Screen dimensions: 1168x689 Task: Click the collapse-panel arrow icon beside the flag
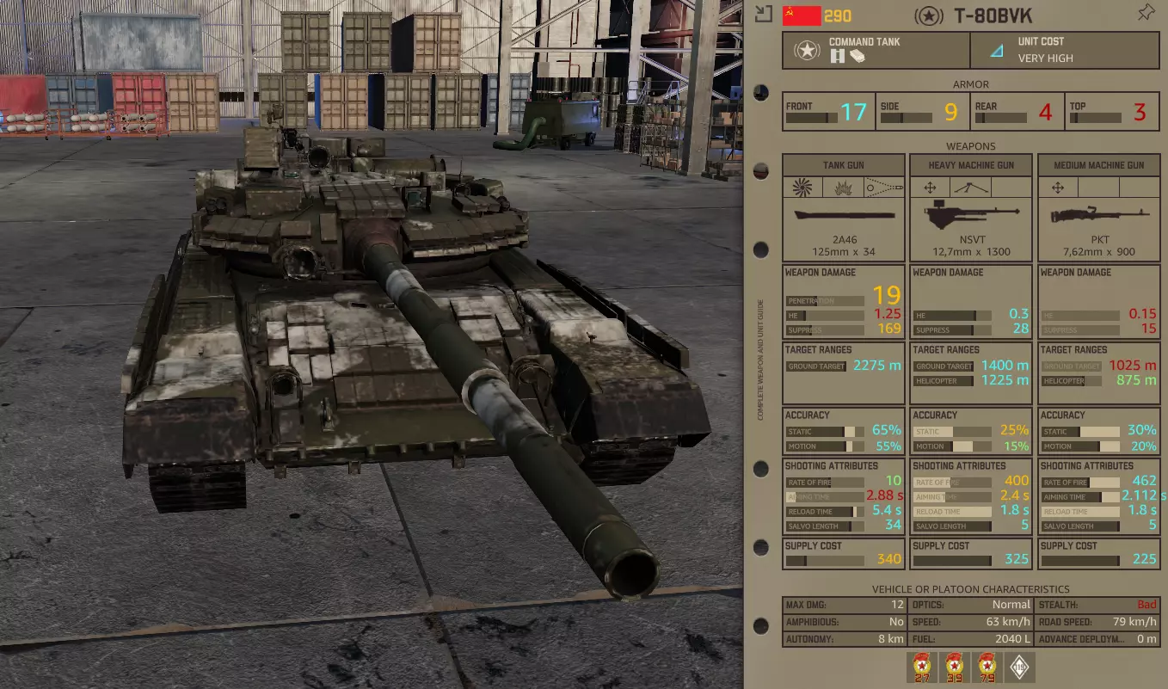(x=763, y=14)
